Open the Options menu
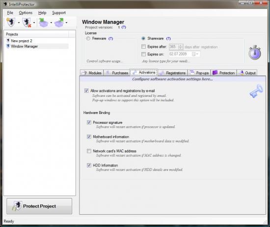The image size is (270, 227). click(26, 13)
